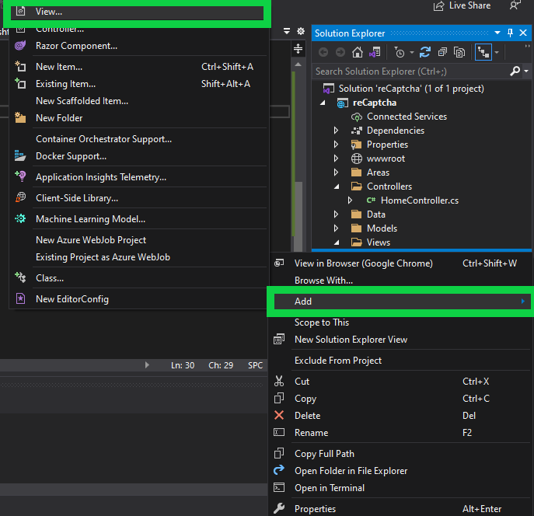Open Pending Changes Filter clock icon
The height and width of the screenshot is (516, 534).
point(400,52)
